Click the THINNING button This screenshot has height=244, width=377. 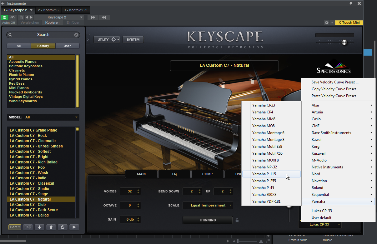pos(208,220)
